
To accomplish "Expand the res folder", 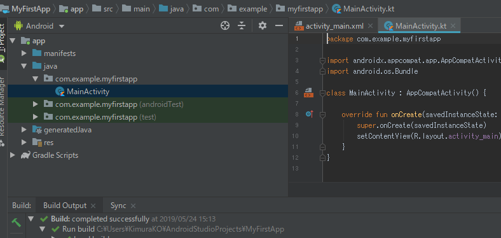I will (x=24, y=143).
